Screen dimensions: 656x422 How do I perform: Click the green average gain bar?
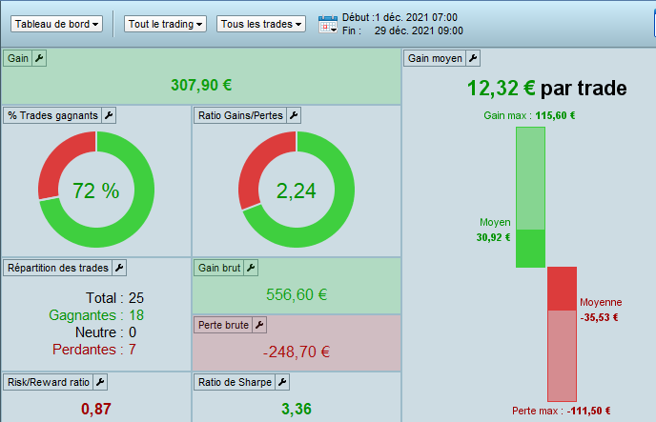coord(530,249)
